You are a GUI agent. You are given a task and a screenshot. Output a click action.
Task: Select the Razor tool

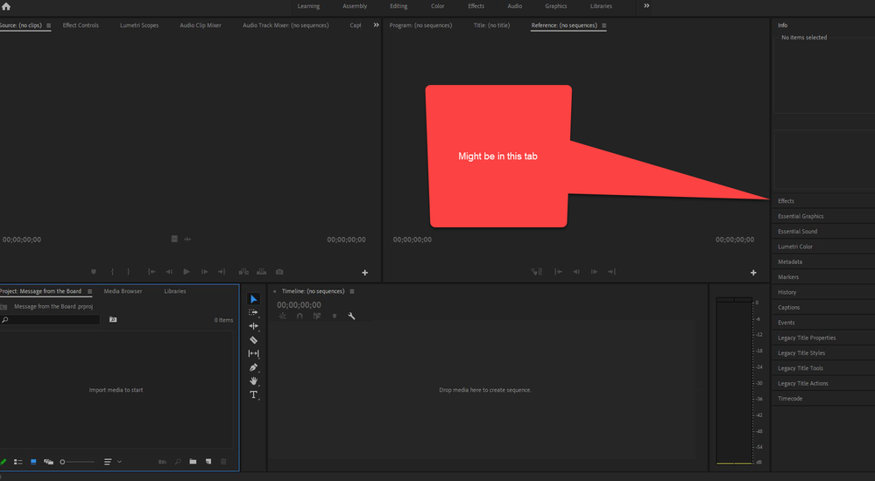254,340
